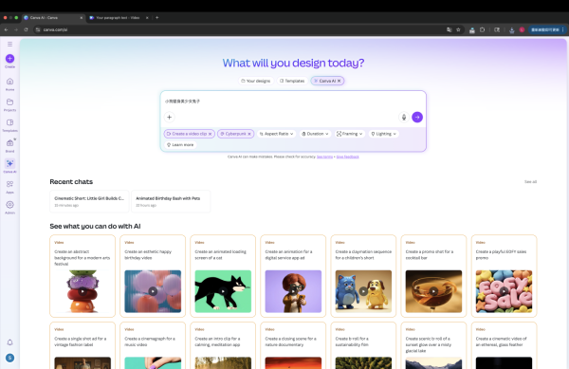Open Apps in the sidebar
The image size is (569, 369).
pos(9,187)
